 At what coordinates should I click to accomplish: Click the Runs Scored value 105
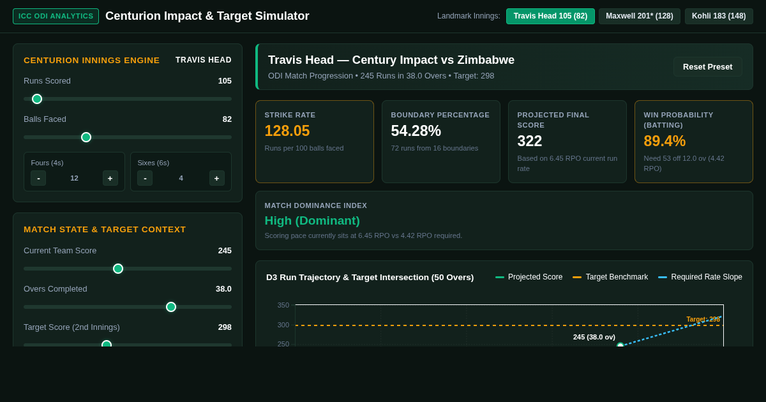pos(225,81)
